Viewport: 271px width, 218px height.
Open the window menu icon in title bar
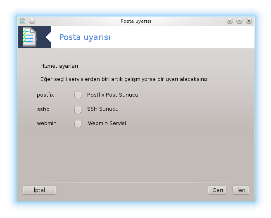pyautogui.click(x=23, y=21)
